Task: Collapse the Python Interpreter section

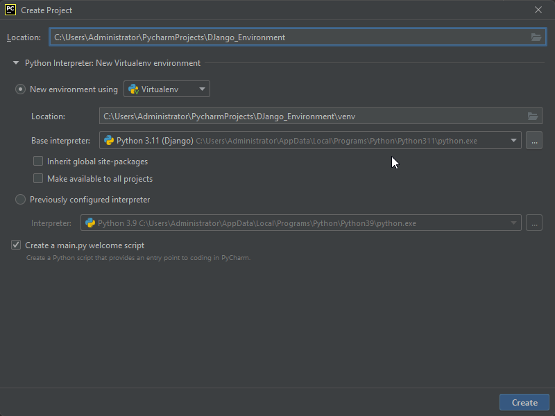Action: tap(15, 63)
